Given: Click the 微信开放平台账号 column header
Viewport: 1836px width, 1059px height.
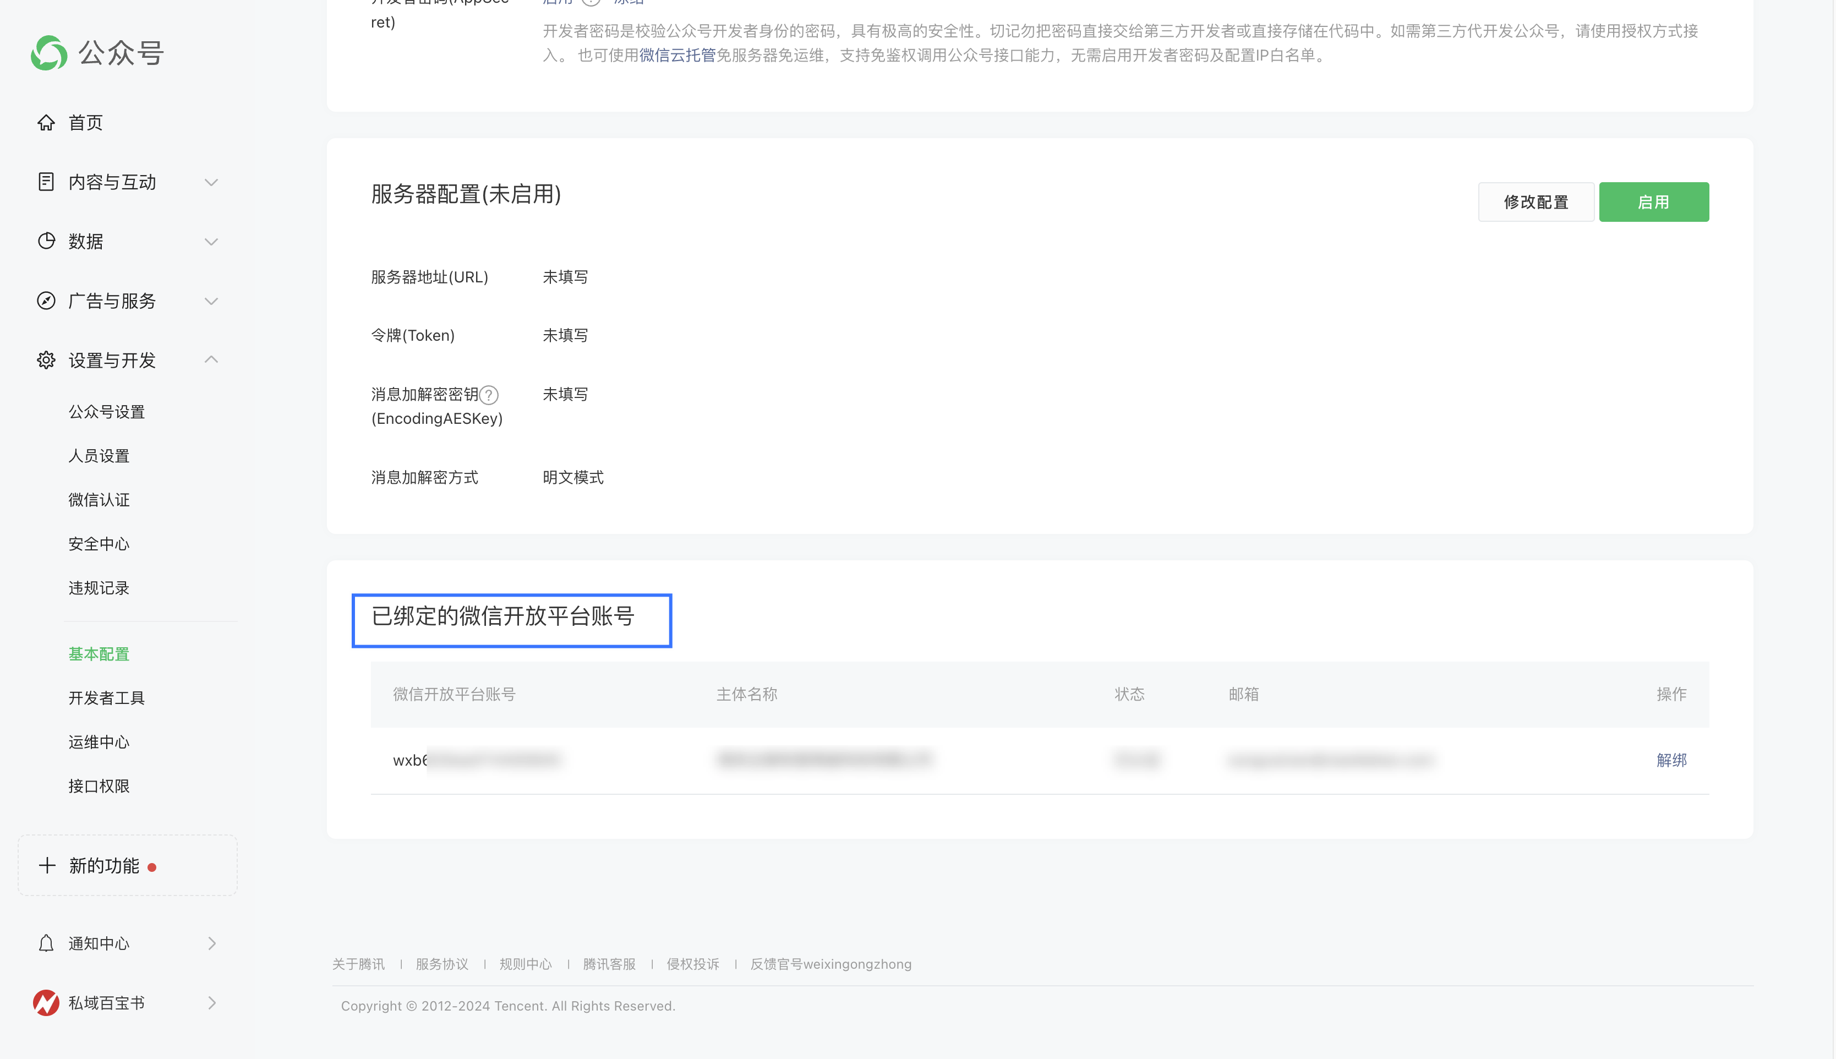Looking at the screenshot, I should click(x=455, y=695).
